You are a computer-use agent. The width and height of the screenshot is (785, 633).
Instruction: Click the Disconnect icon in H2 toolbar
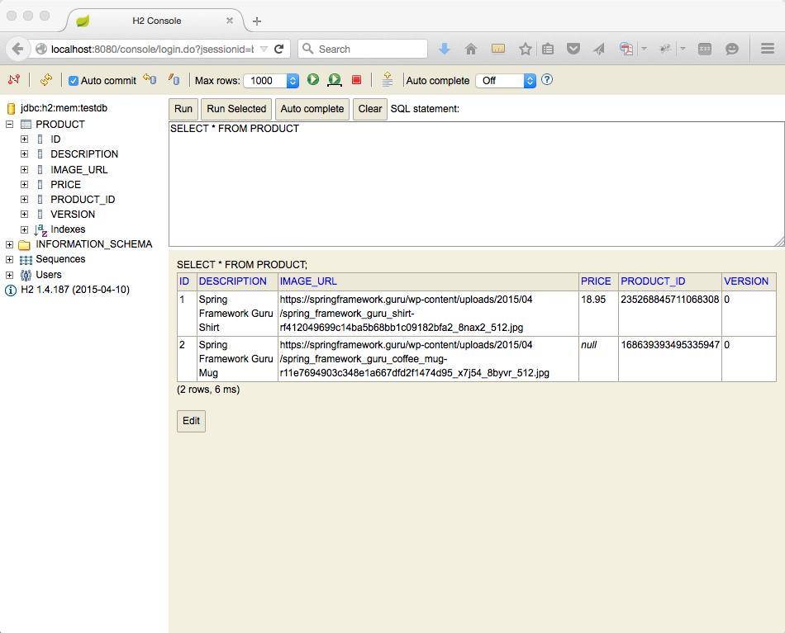(14, 79)
